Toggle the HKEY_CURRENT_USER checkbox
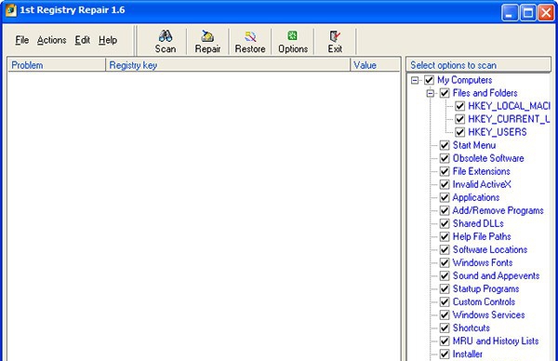This screenshot has width=558, height=361. (459, 119)
